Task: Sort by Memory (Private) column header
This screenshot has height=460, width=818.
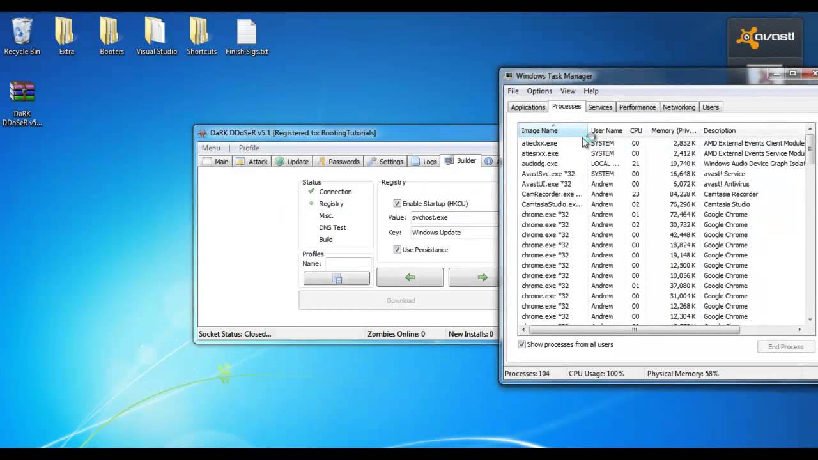Action: click(674, 130)
